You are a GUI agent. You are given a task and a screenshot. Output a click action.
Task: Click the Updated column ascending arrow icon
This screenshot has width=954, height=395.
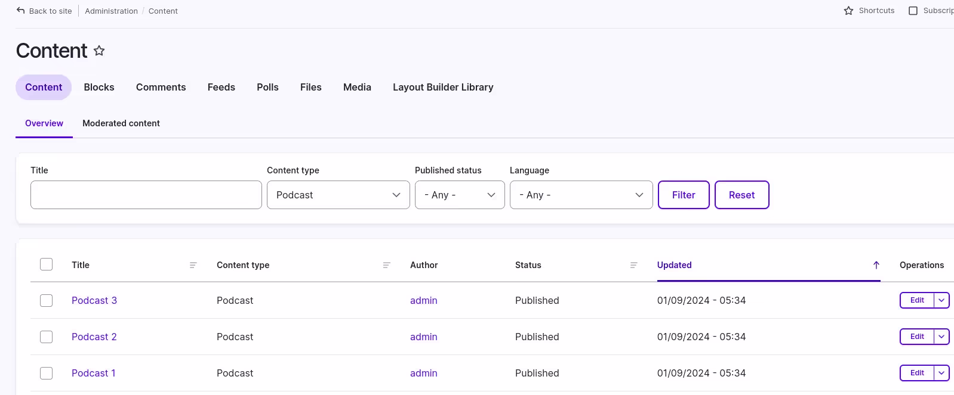[876, 265]
